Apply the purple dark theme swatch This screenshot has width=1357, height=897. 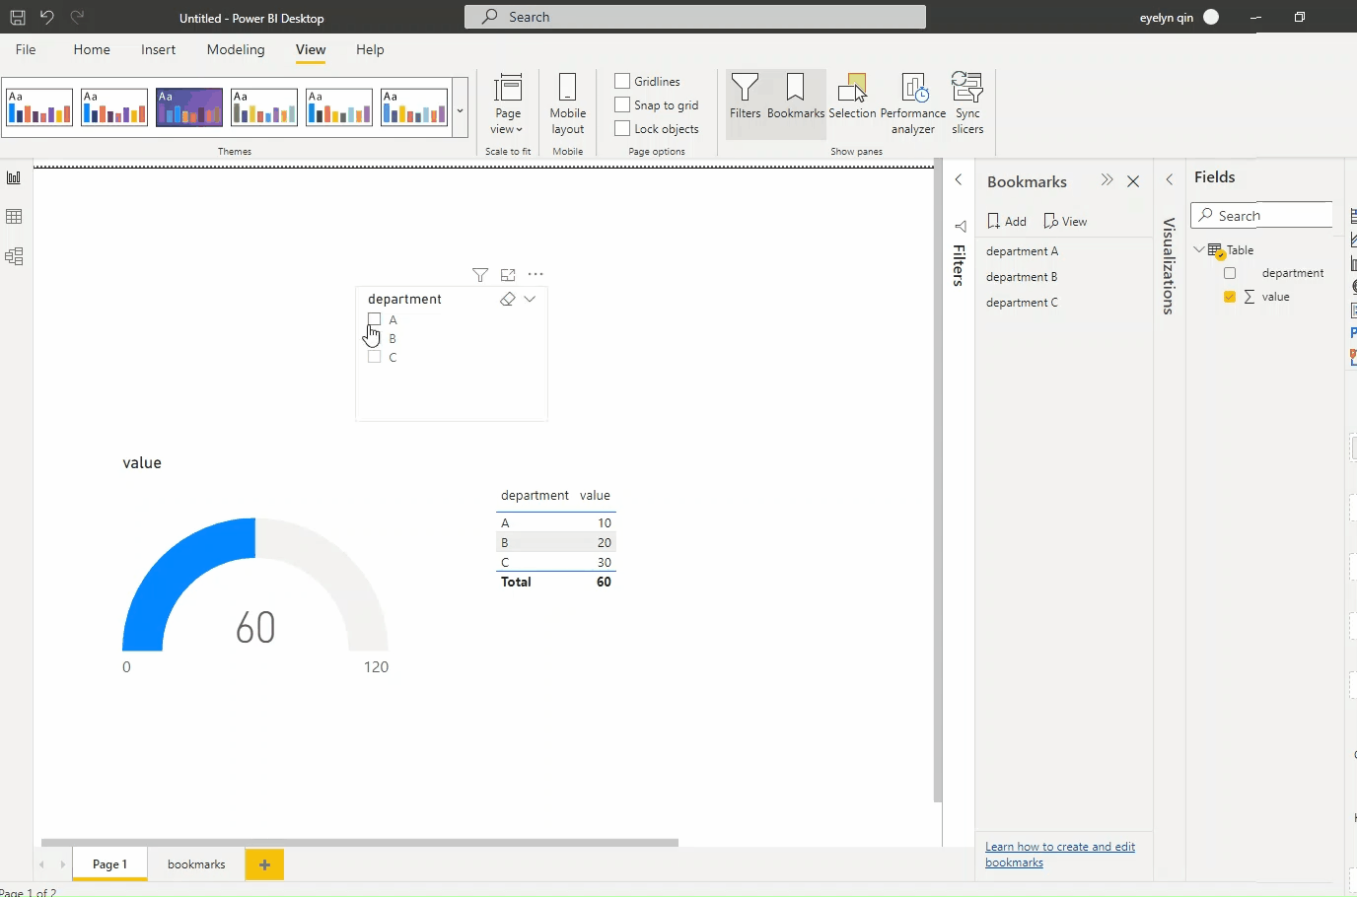click(189, 107)
